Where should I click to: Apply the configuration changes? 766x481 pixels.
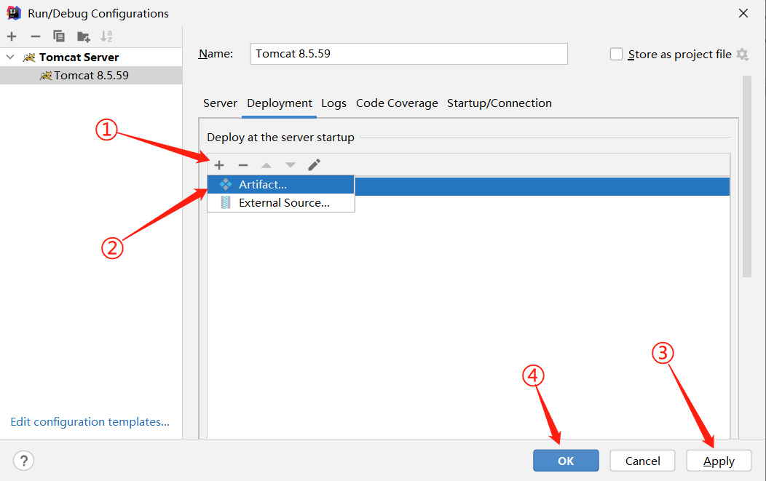click(x=719, y=461)
